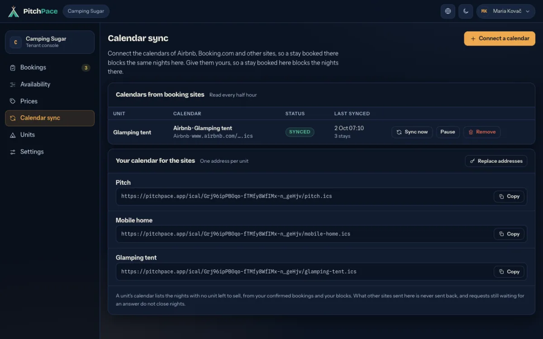
Task: Open Units in sidebar
Action: (50, 135)
